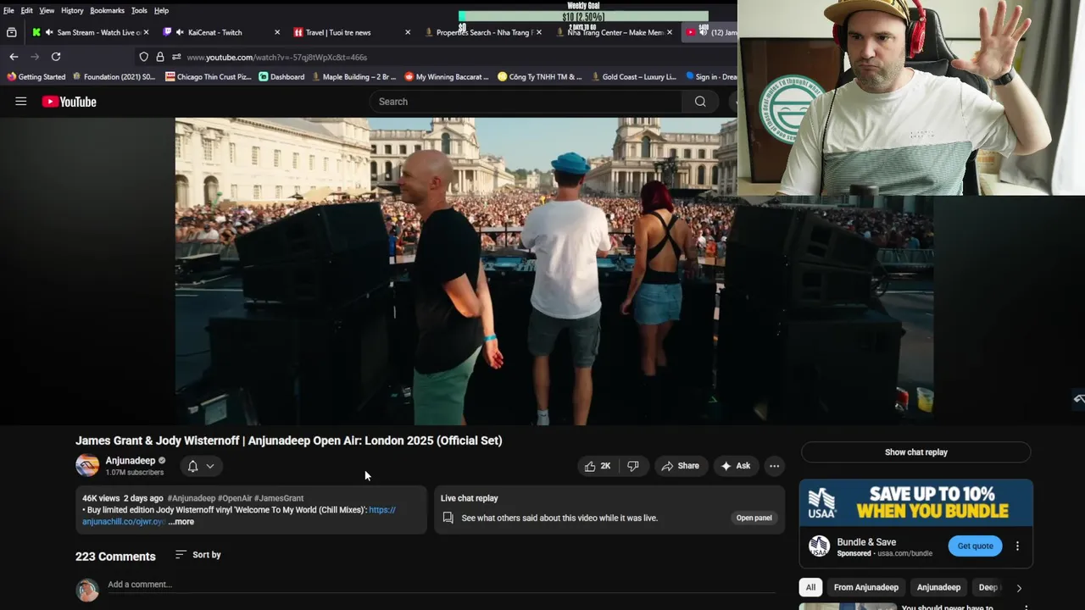Close the Travel | Tuoi tre news tab
1085x610 pixels.
408,32
